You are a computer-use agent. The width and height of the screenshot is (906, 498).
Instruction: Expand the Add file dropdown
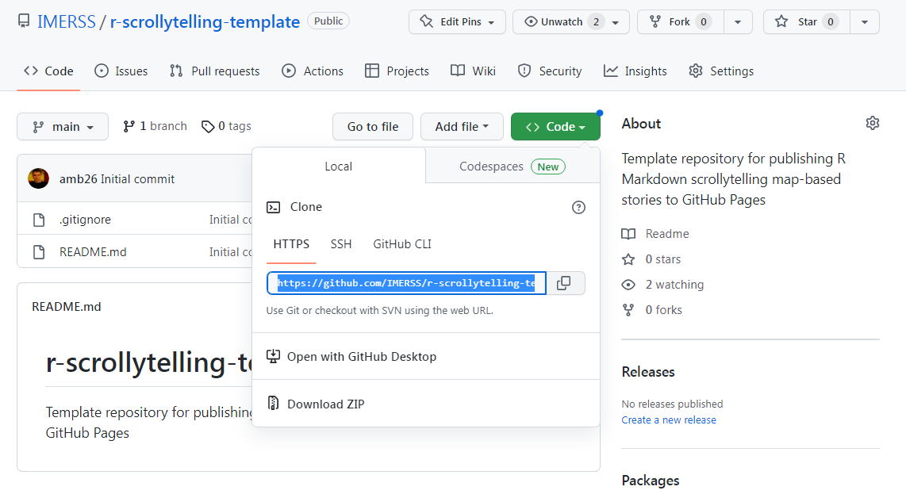click(x=462, y=127)
